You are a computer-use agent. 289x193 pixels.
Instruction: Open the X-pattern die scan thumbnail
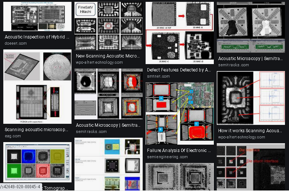(251, 27)
